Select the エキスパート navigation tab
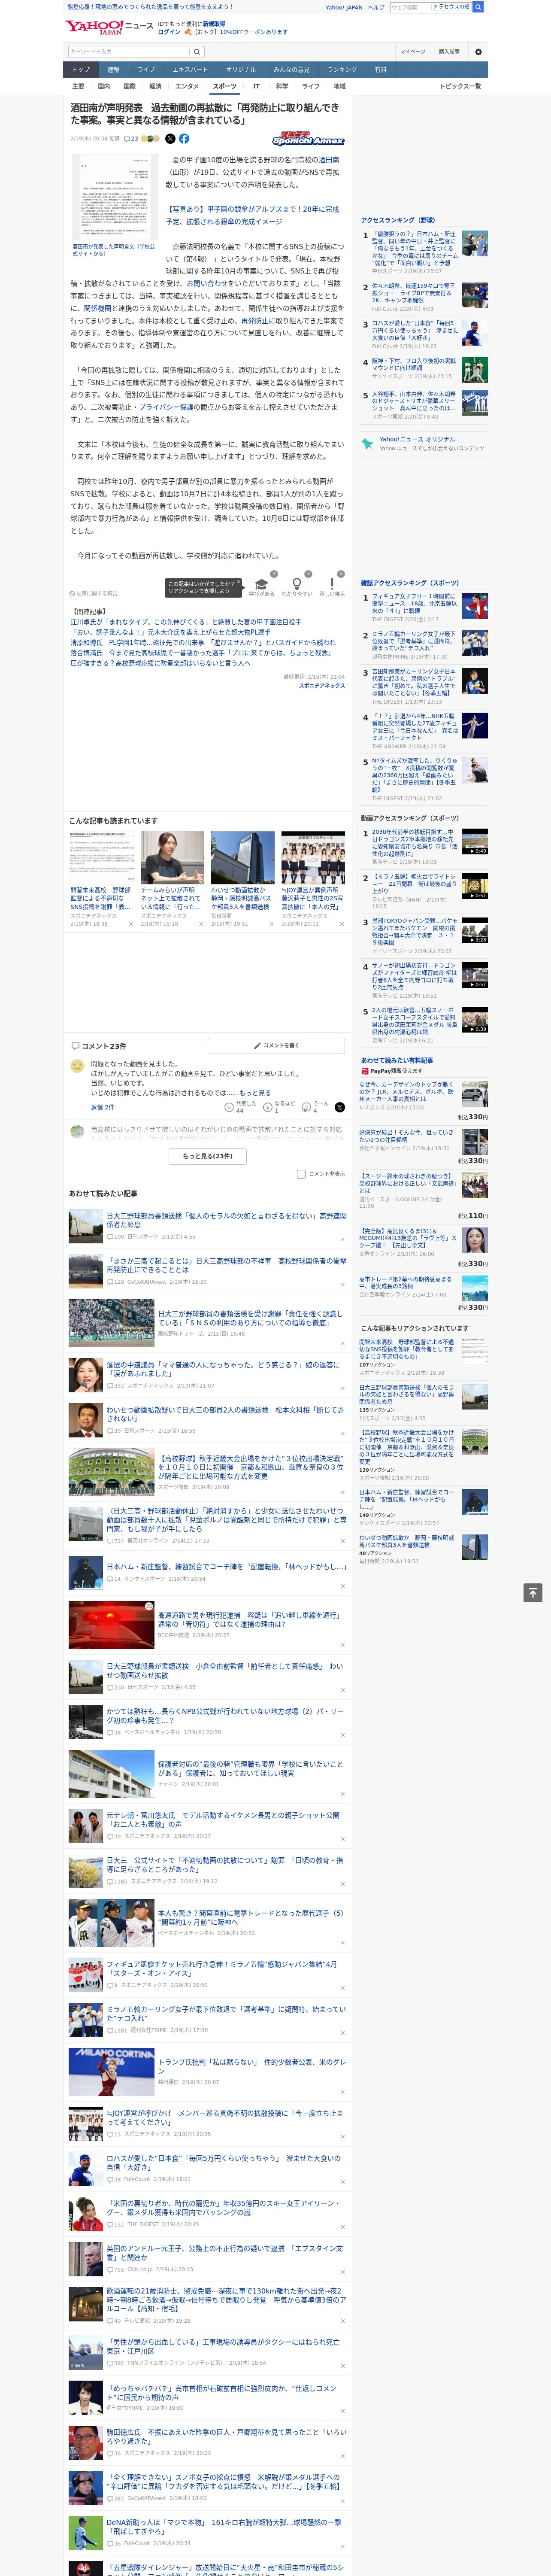Image resolution: width=551 pixels, height=2576 pixels. [190, 70]
